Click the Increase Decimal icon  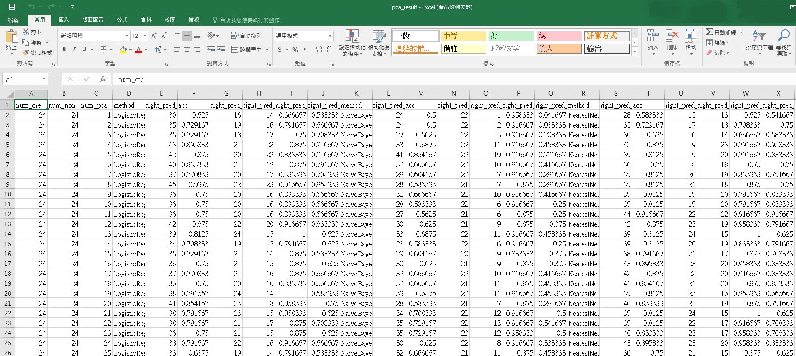(318, 50)
